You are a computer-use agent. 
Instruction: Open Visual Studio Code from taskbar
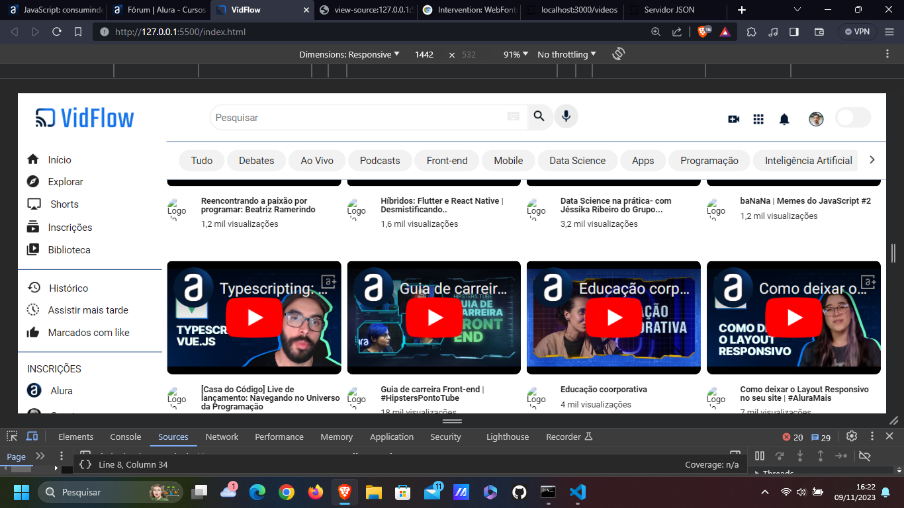[577, 492]
